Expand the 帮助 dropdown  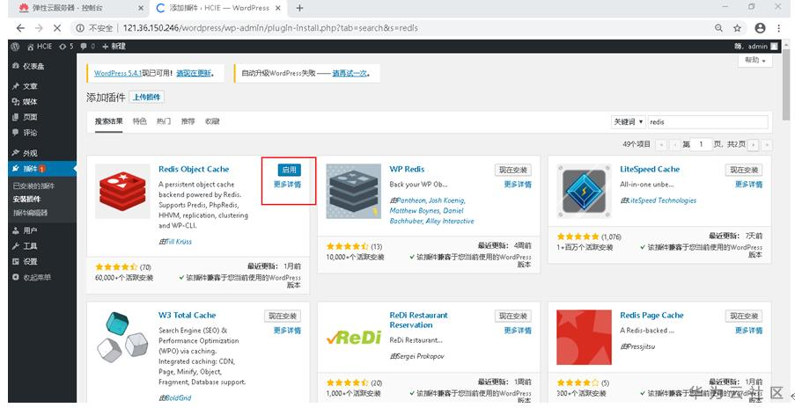(x=755, y=60)
